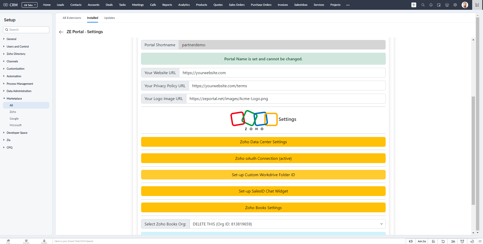Open Contacts in the bottom bar
This screenshot has height=244, width=483.
pyautogui.click(x=44, y=241)
